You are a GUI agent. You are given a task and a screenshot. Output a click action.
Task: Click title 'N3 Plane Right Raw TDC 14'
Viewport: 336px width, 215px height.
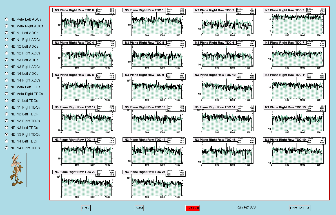coord(215,107)
